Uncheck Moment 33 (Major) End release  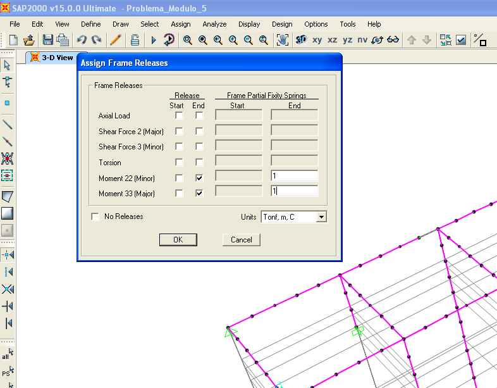(x=199, y=193)
